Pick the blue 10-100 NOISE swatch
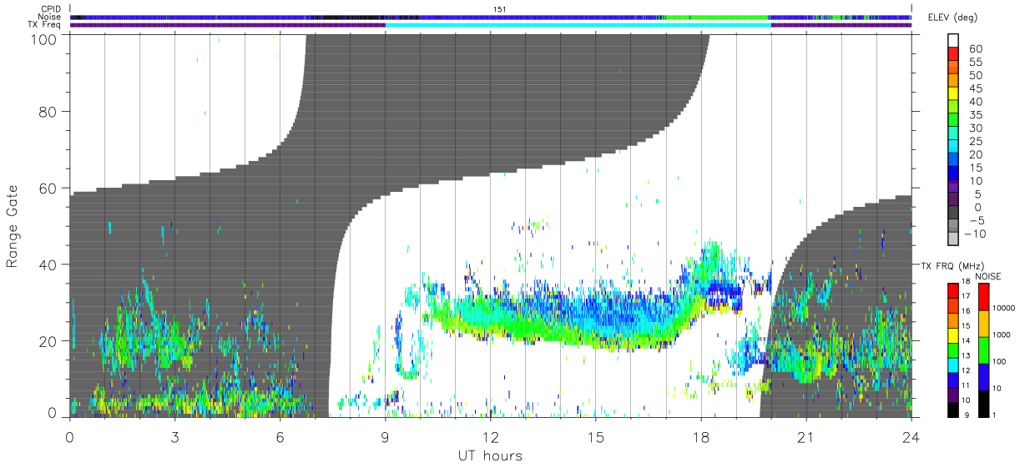The height and width of the screenshot is (473, 1025). (982, 377)
